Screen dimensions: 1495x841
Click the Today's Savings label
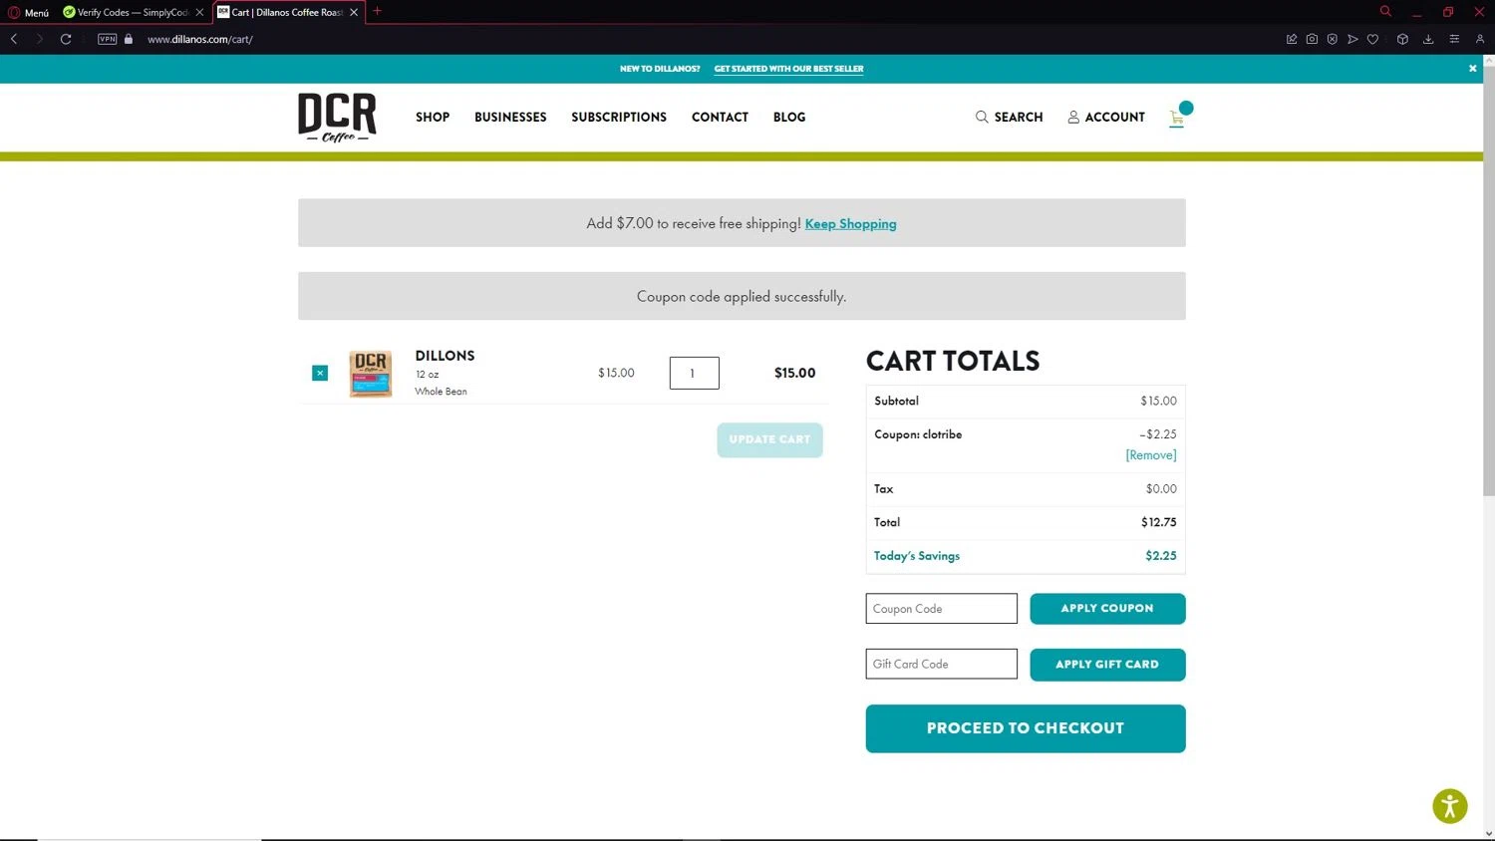pyautogui.click(x=917, y=556)
